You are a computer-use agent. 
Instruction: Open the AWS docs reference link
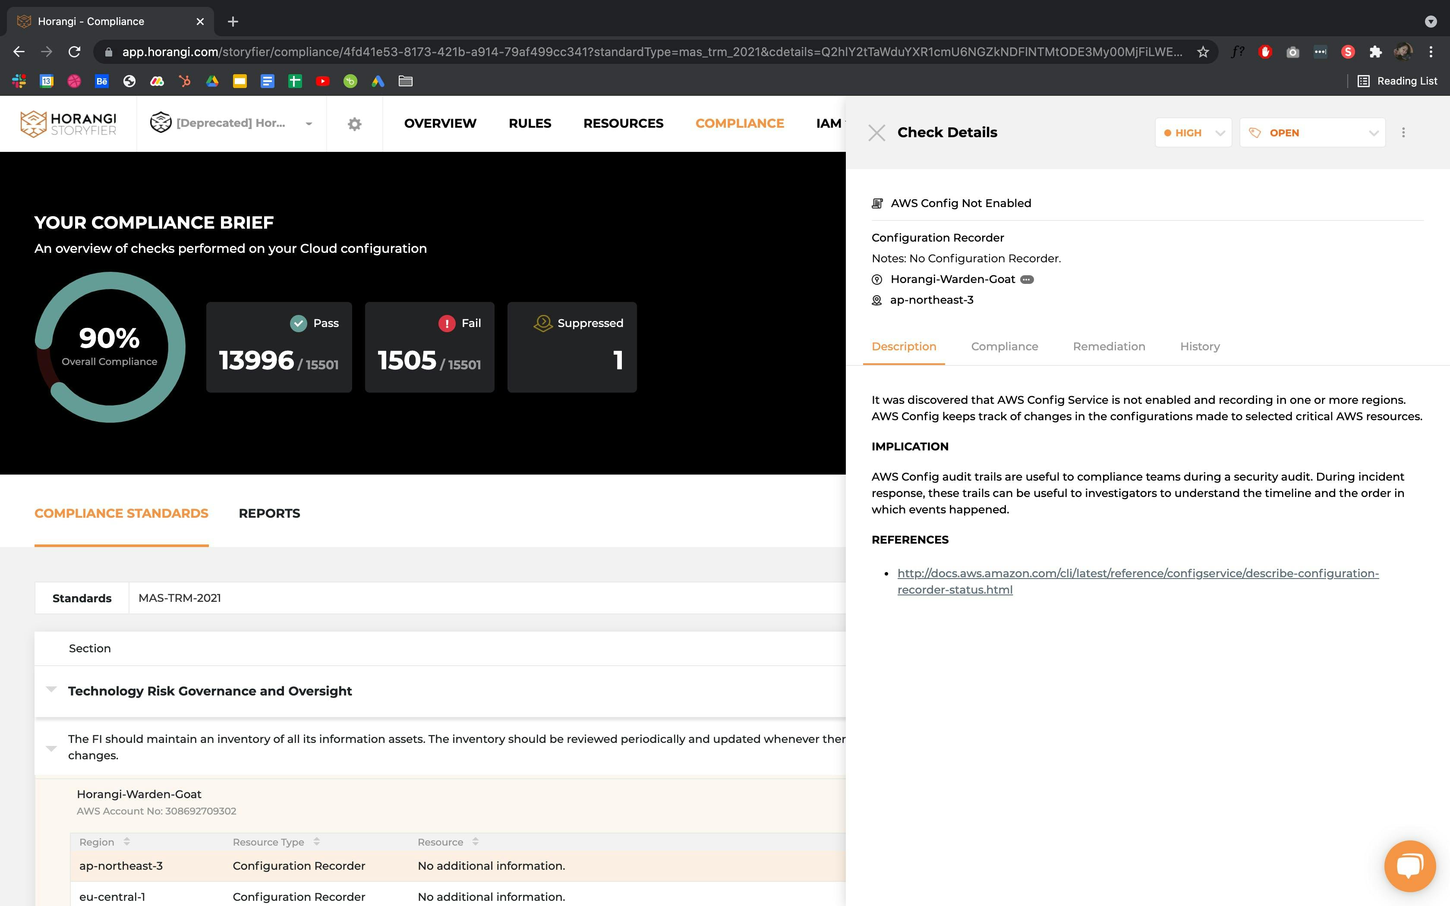click(1138, 581)
